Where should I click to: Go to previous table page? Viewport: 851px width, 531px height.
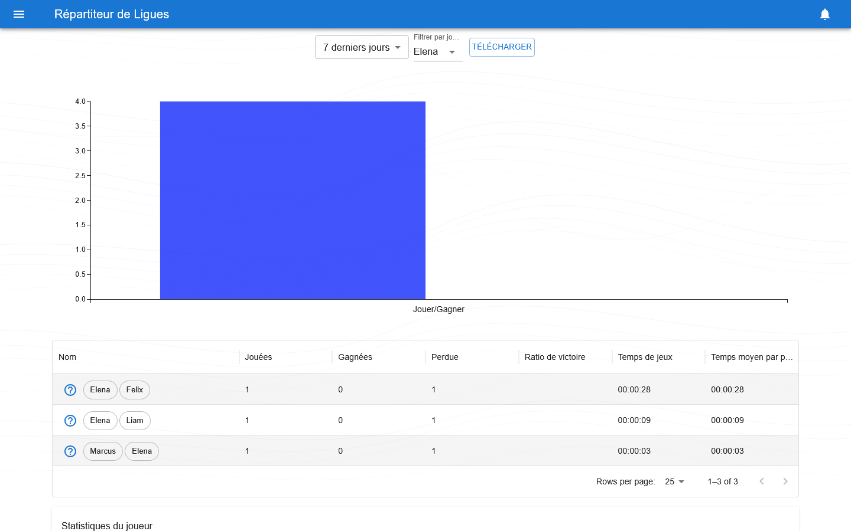[762, 481]
